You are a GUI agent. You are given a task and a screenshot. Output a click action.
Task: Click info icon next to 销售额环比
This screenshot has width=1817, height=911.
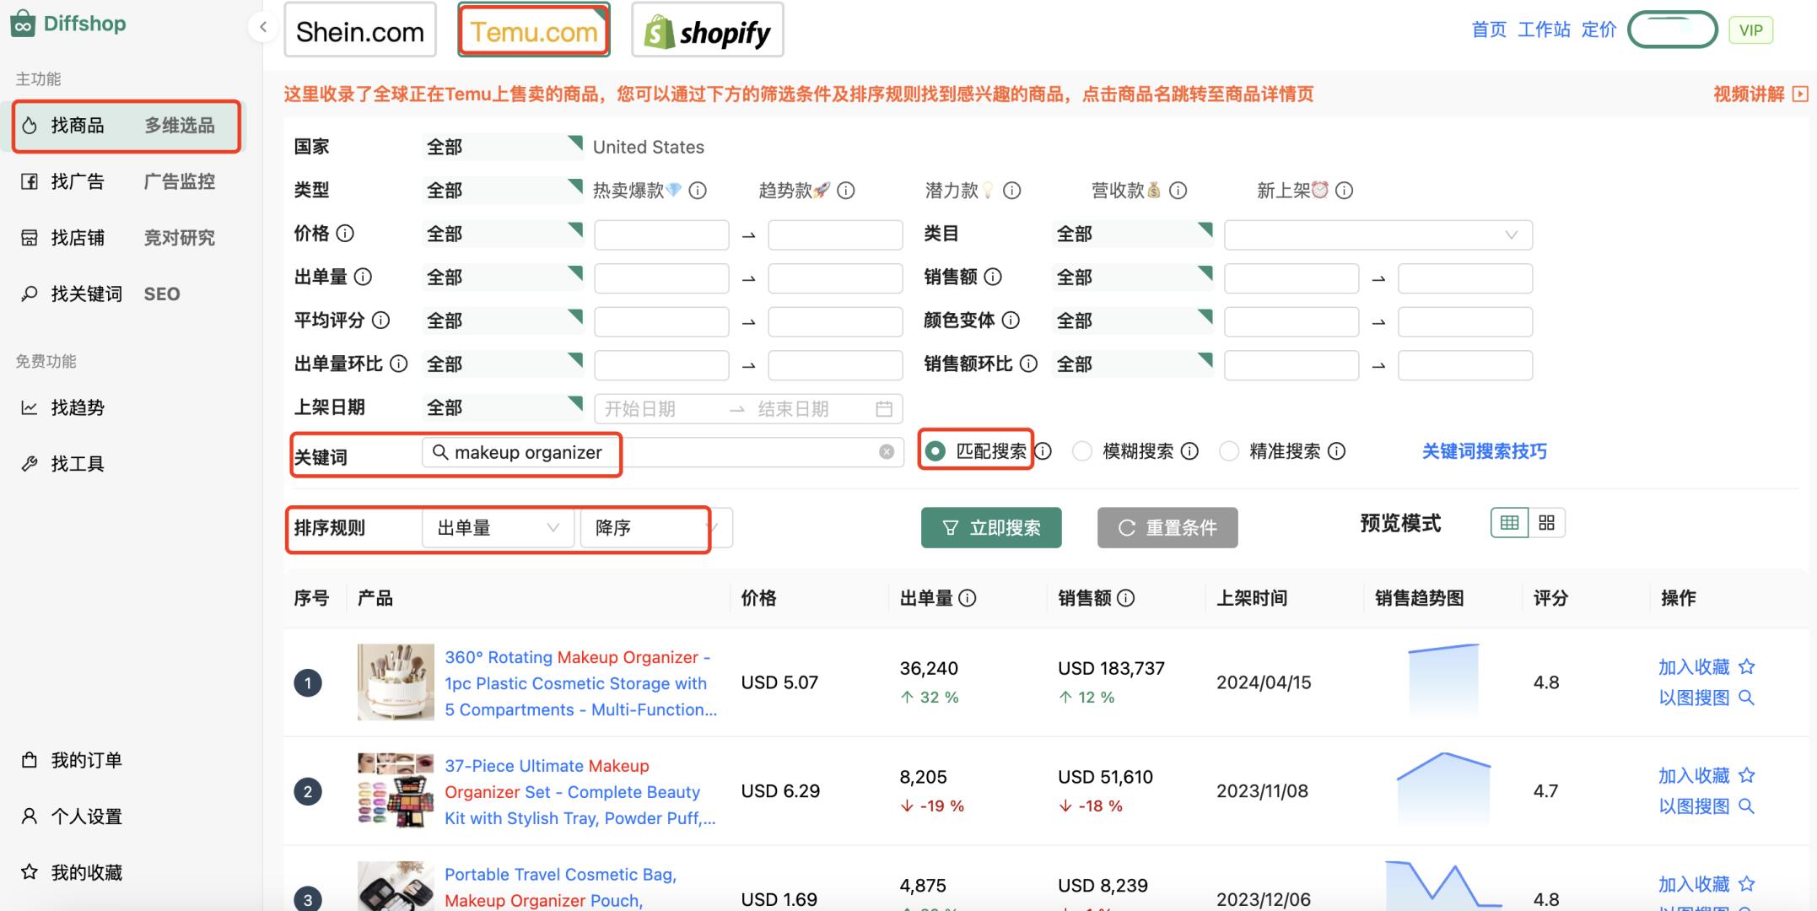(x=1028, y=364)
